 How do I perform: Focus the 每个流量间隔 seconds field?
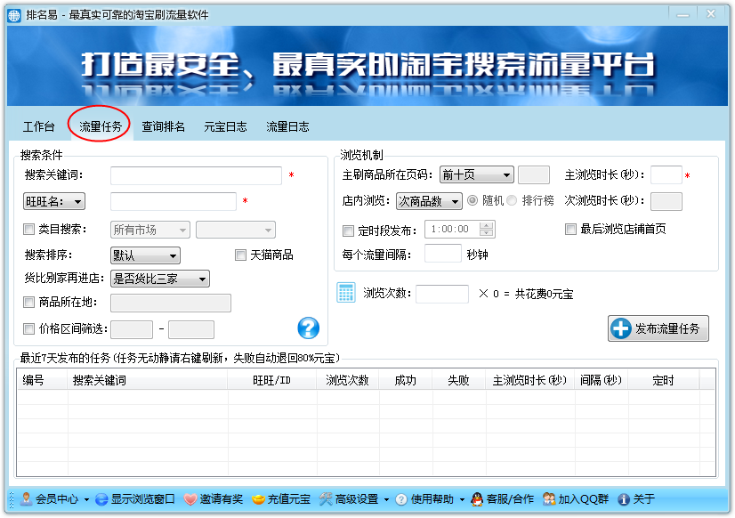(443, 254)
